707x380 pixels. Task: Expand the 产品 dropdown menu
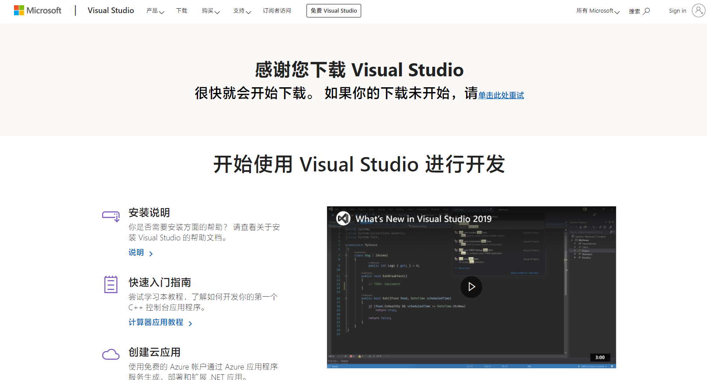pos(155,11)
